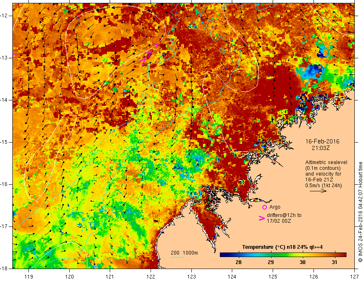Click the latitude axis label "-13"
Image resolution: width=363 pixels, height=281 pixels.
click(x=4, y=58)
